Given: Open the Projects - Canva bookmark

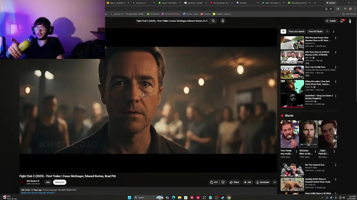Looking at the screenshot, I should pyautogui.click(x=191, y=14).
